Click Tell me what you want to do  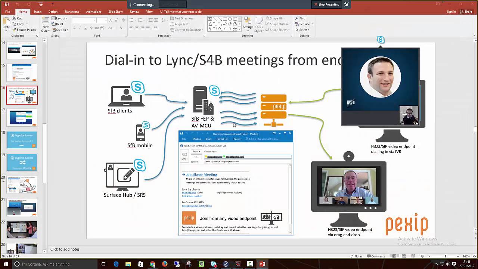click(x=181, y=12)
